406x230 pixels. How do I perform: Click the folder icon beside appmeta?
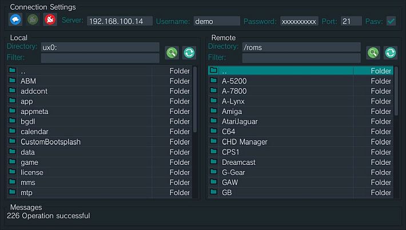[x=12, y=110]
